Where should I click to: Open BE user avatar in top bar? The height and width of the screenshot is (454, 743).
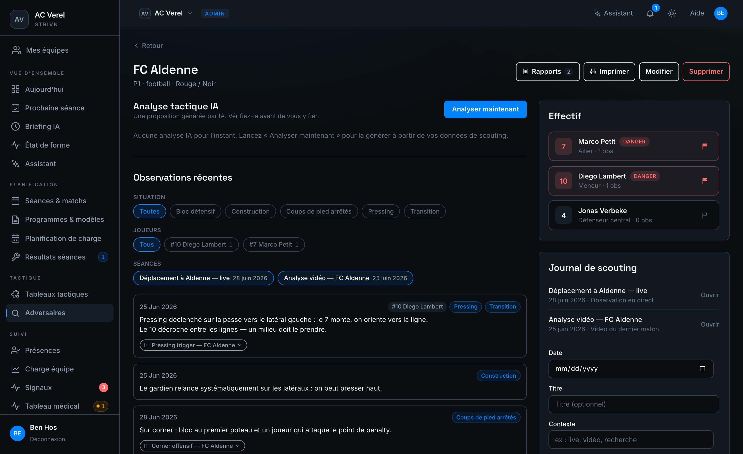click(x=720, y=13)
